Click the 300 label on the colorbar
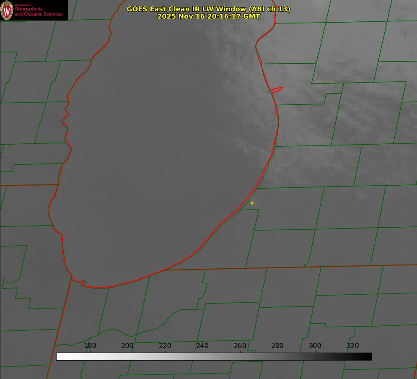417x379 pixels. tap(315, 346)
